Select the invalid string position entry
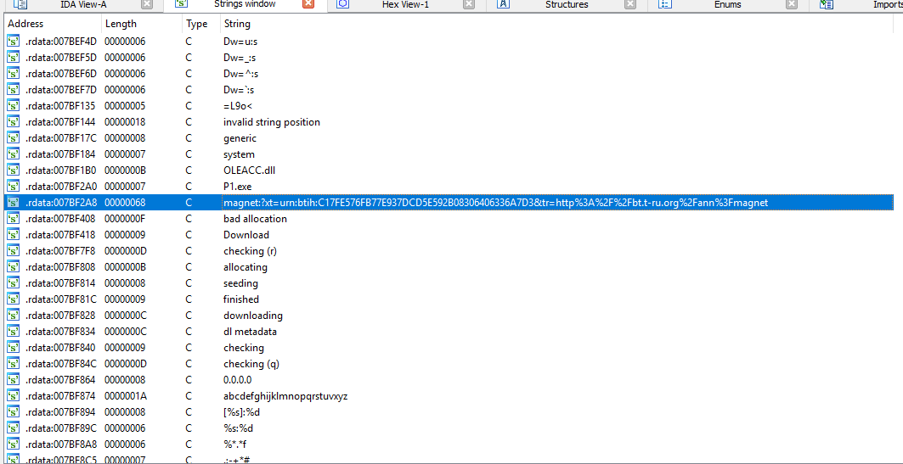Image resolution: width=903 pixels, height=464 pixels. point(271,122)
